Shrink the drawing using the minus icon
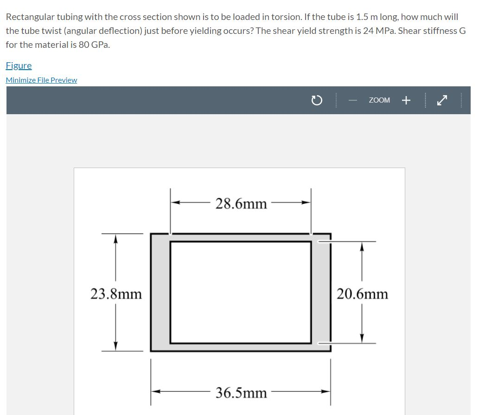This screenshot has height=415, width=479. 352,100
